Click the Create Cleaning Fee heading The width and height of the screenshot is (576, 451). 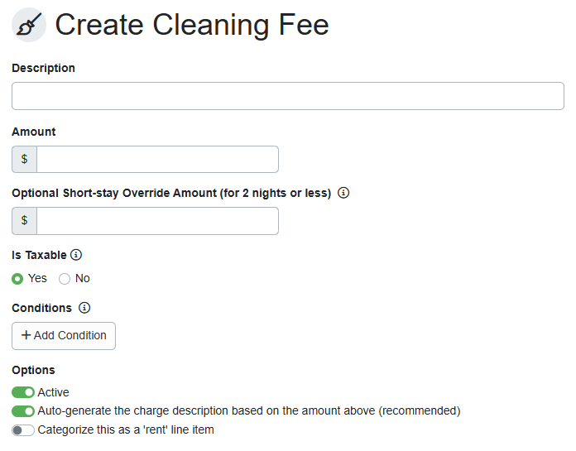click(x=192, y=25)
